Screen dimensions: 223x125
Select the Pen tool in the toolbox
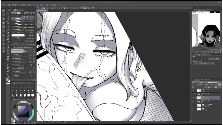point(8,33)
